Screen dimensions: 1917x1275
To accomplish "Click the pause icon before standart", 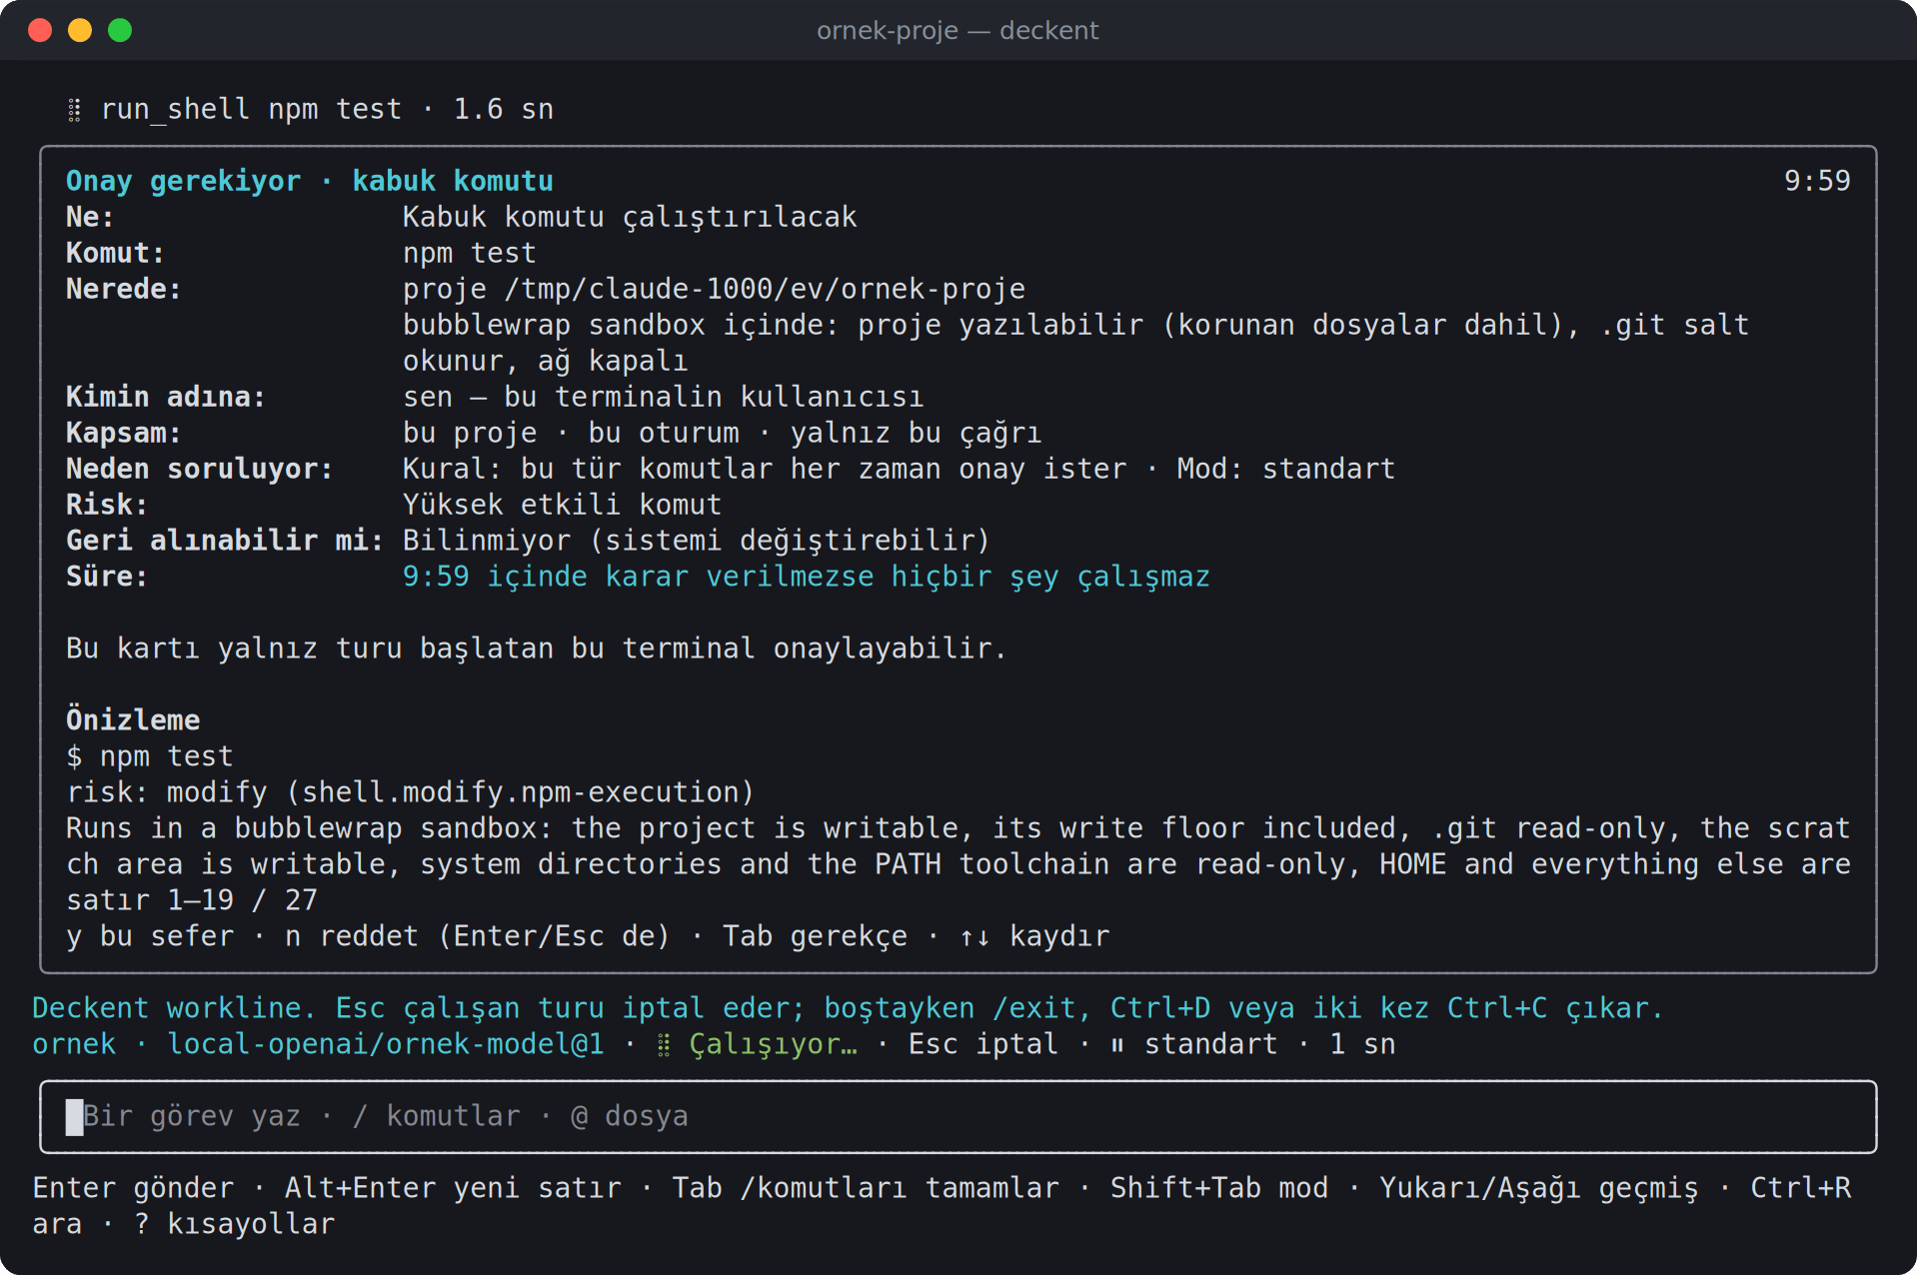I will [x=1118, y=1045].
